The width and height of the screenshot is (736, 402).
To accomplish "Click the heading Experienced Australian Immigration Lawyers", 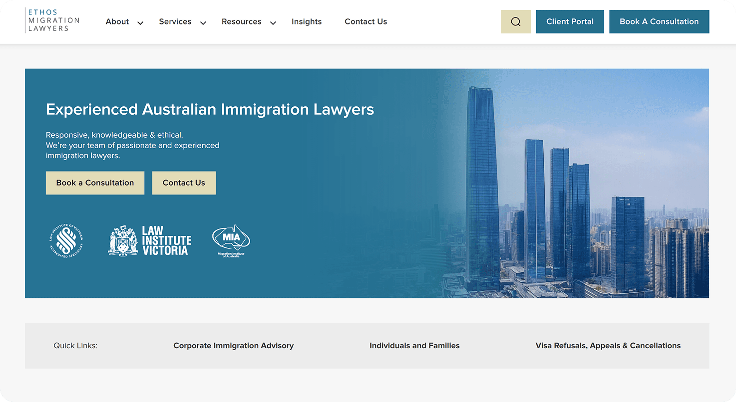I will (210, 109).
